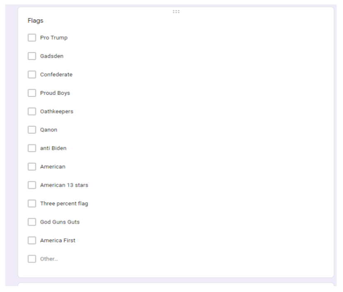
Task: Check the Confederate checkbox
Action: (x=32, y=74)
